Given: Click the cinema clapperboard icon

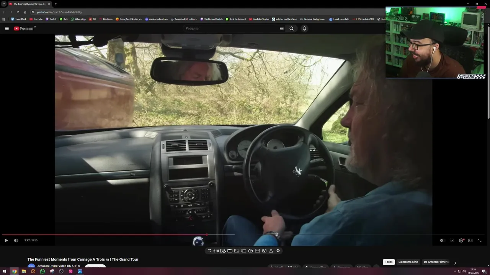Looking at the screenshot, I should coord(230,251).
